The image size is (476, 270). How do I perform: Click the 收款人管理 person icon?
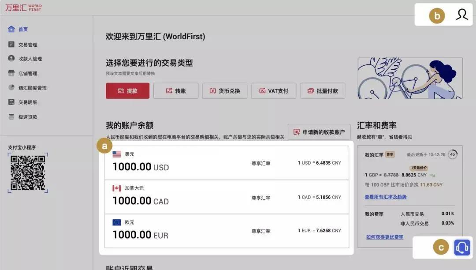(x=11, y=58)
